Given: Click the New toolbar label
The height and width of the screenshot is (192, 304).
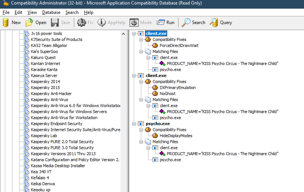Looking at the screenshot, I should pyautogui.click(x=16, y=23).
